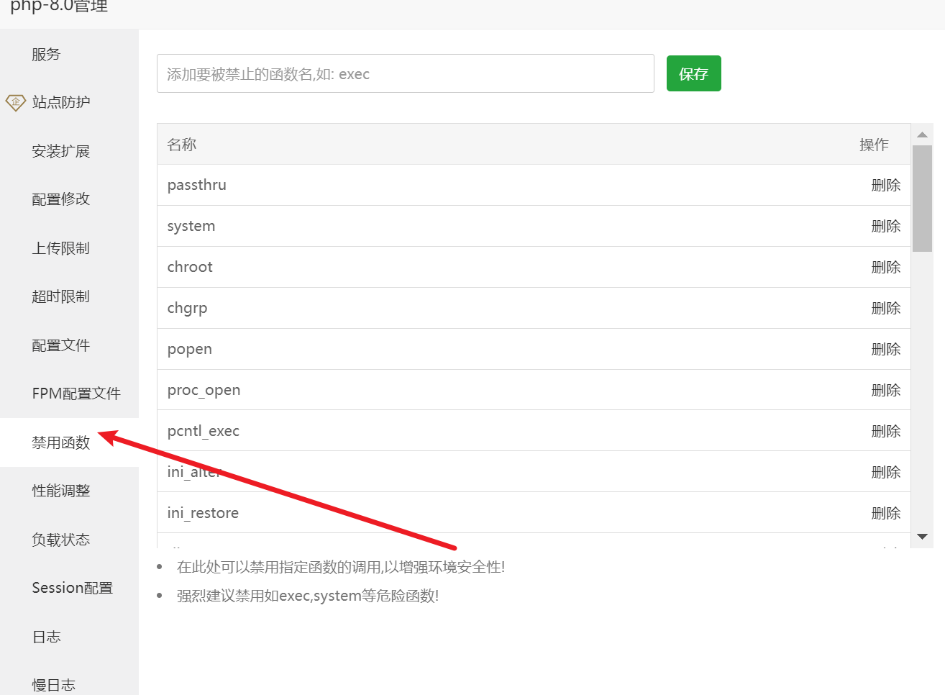Image resolution: width=945 pixels, height=695 pixels.
Task: Click the banned function name input field
Action: coord(405,73)
